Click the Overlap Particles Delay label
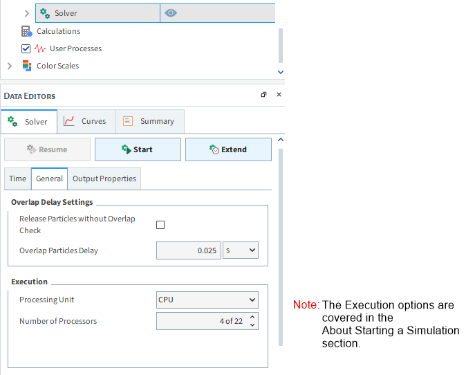475x375 pixels. coord(59,250)
